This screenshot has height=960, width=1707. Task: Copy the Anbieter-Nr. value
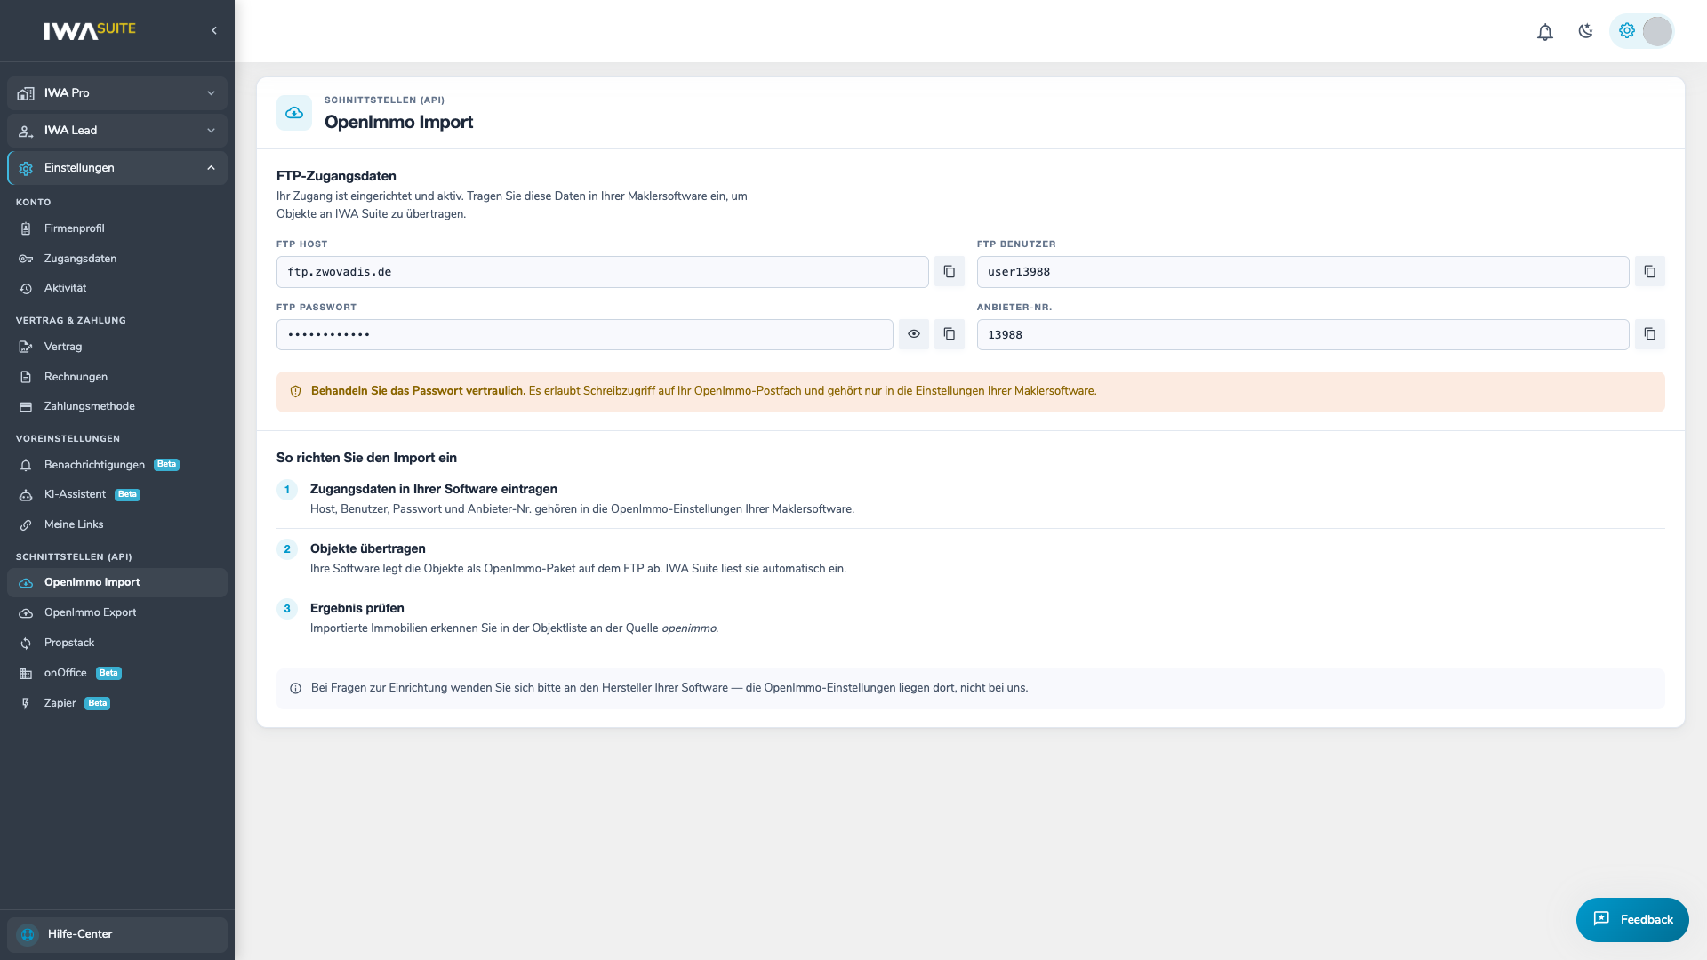point(1649,334)
